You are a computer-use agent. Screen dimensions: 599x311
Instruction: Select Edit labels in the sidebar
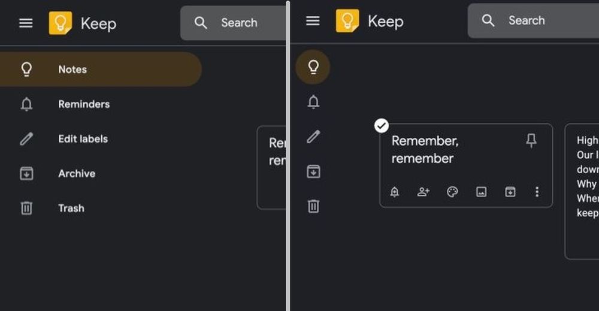point(83,139)
